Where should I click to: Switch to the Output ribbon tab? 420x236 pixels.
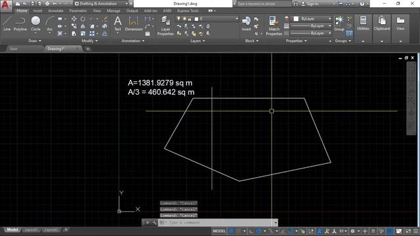132,10
